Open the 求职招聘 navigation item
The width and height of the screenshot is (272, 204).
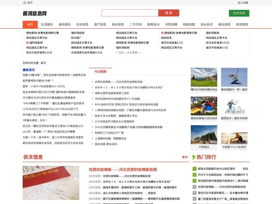pos(171,25)
